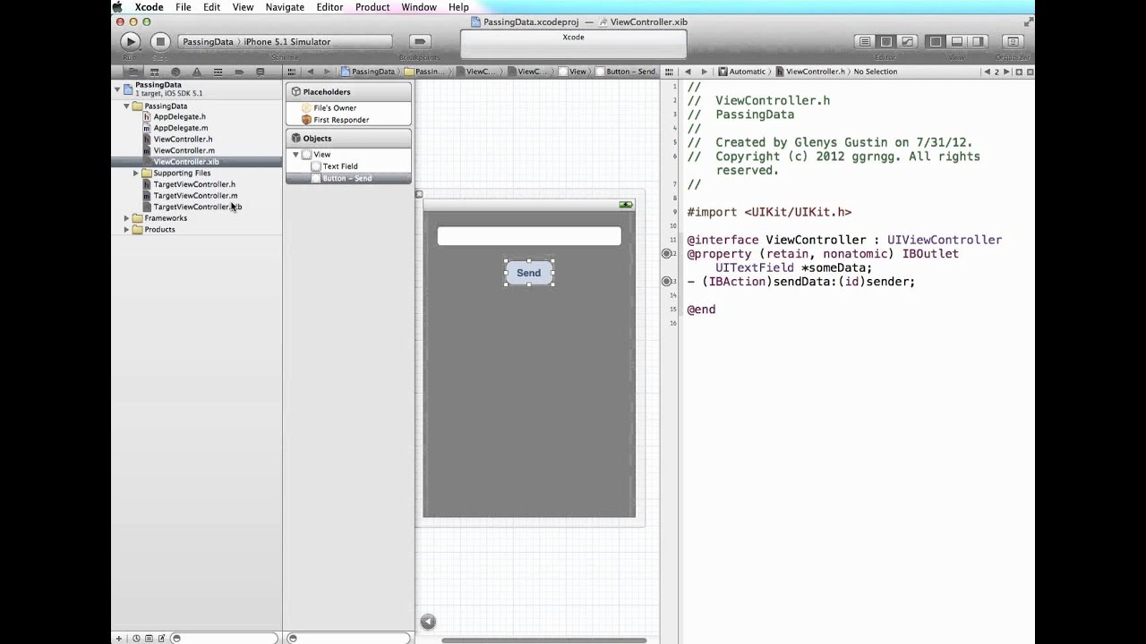The image size is (1146, 644).
Task: Show the Debug navigator
Action: [x=218, y=72]
